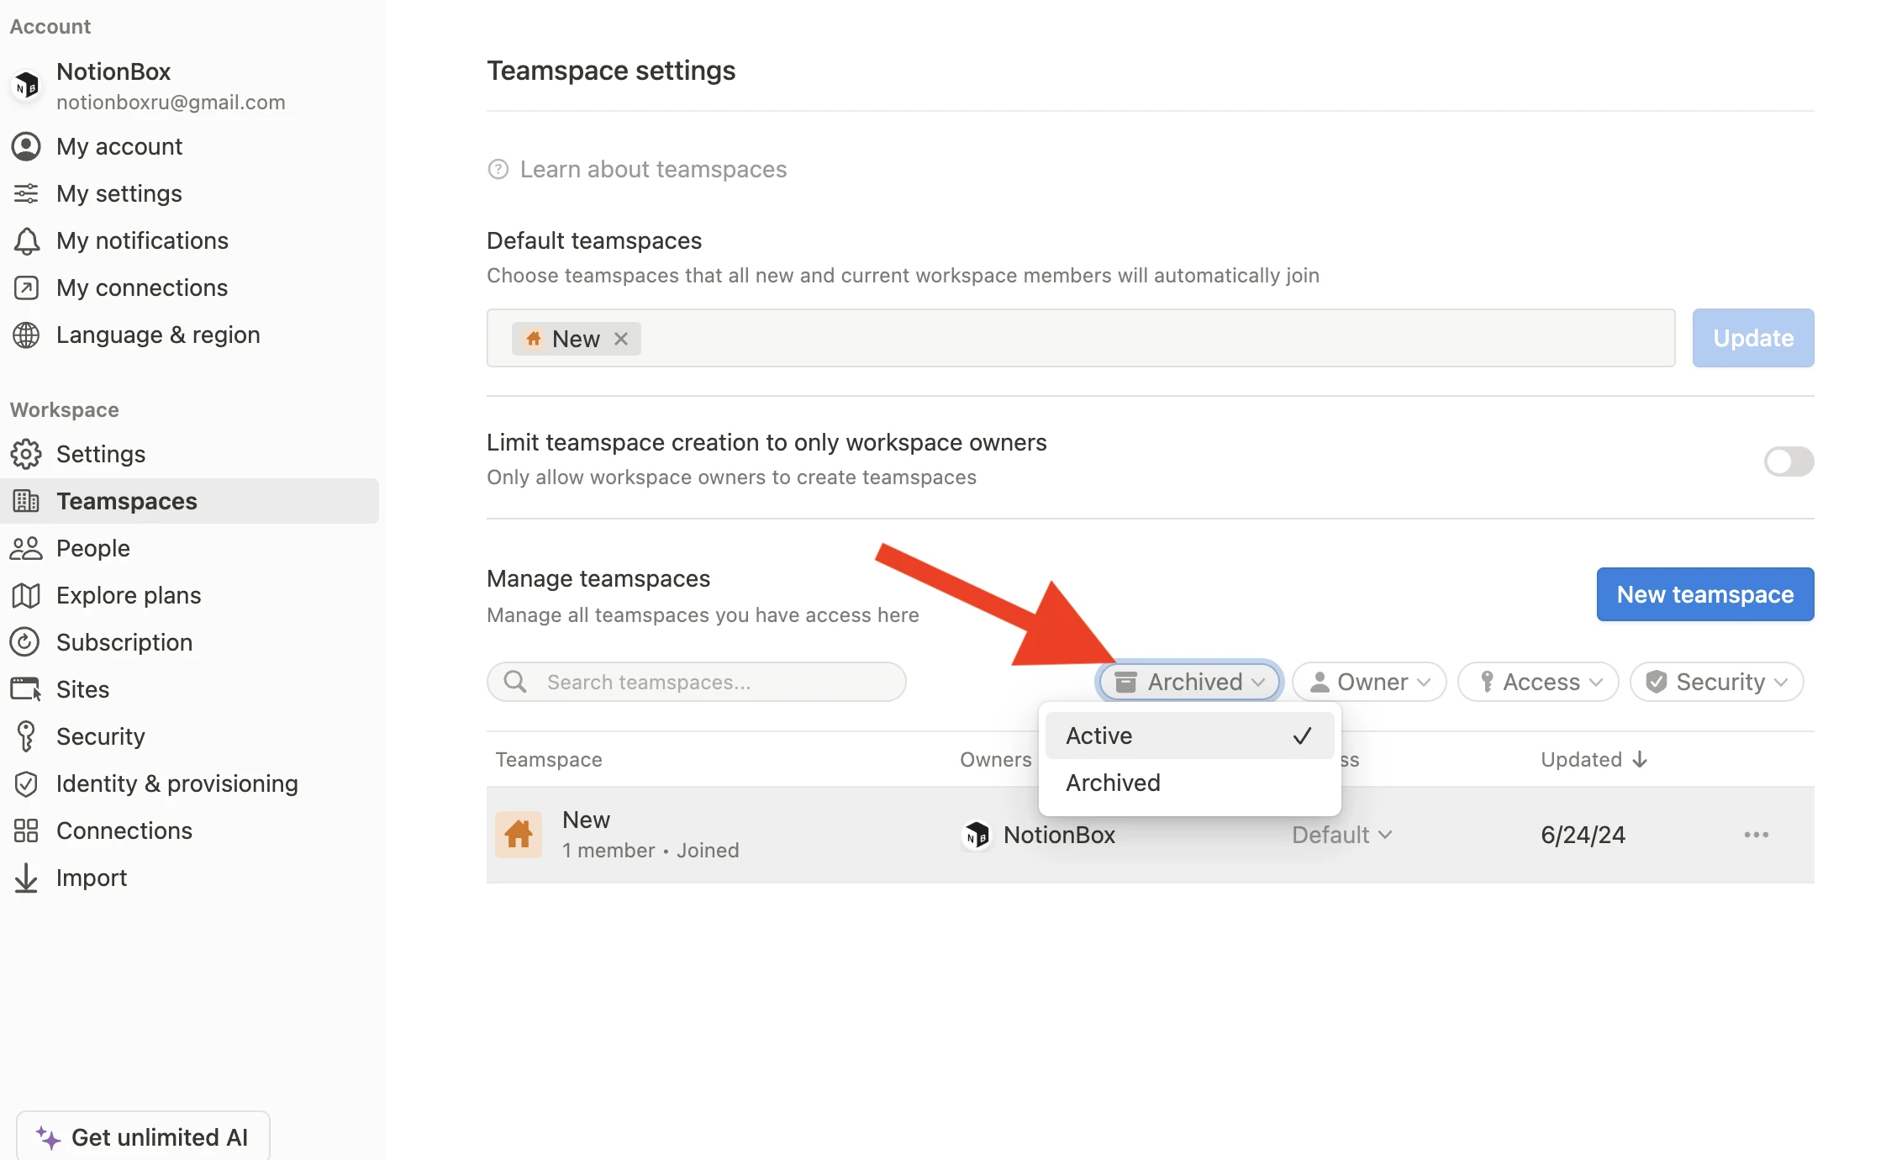Click the three-dot menu for New teamspace
Screen dimensions: 1886x1160
(x=1756, y=834)
